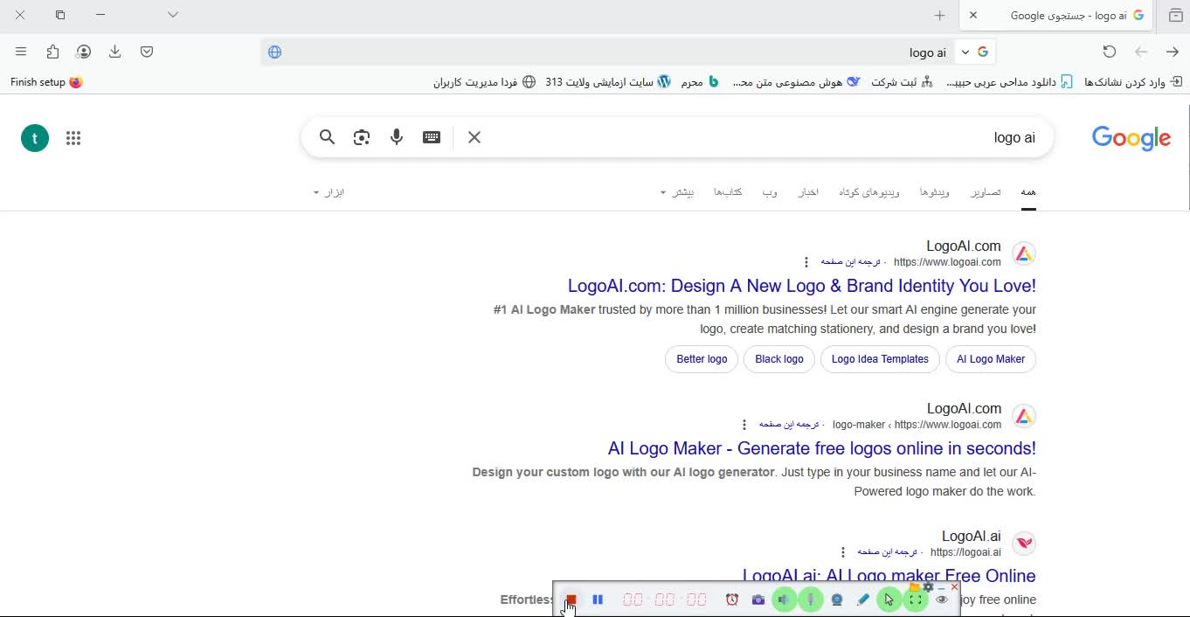Expand the بیشتر (More) search filter dropdown
Image resolution: width=1190 pixels, height=617 pixels.
tap(677, 192)
